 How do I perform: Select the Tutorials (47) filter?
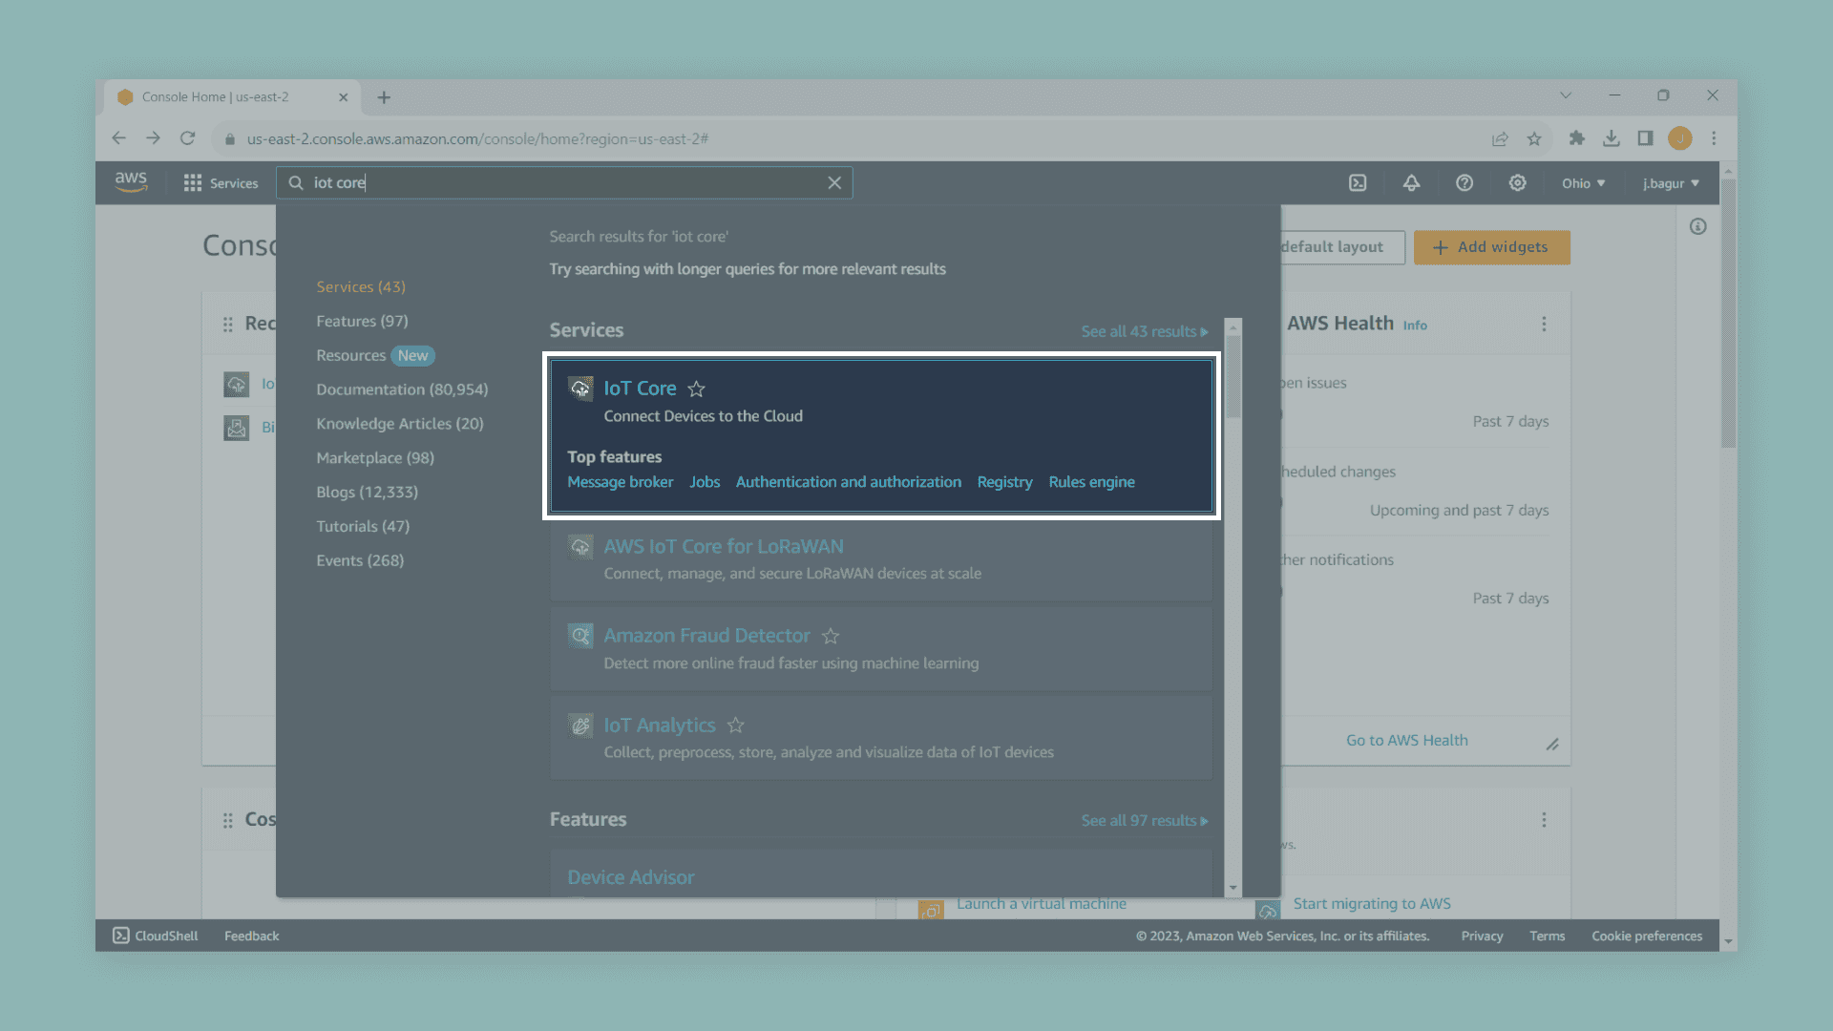(x=363, y=526)
